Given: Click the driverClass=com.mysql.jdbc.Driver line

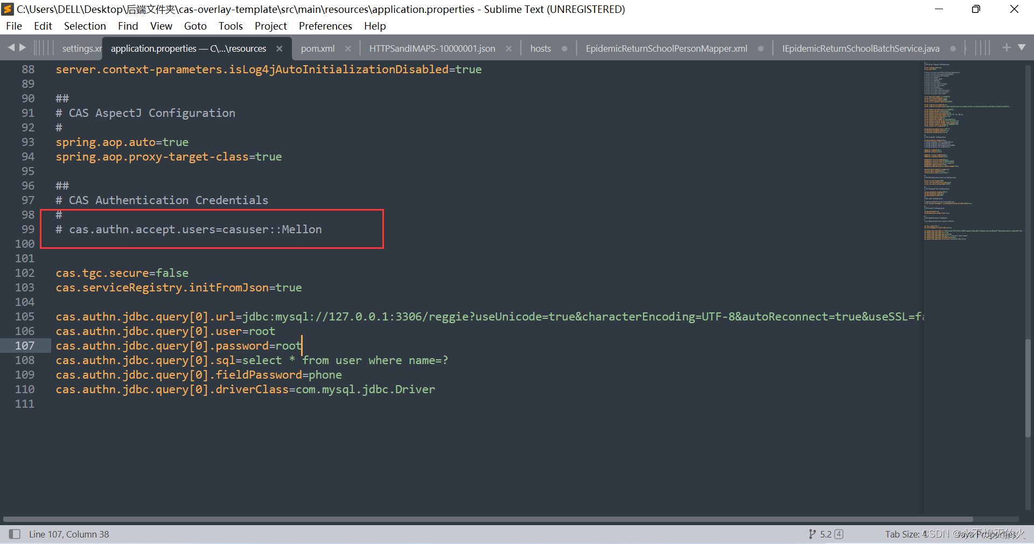Looking at the screenshot, I should pos(245,389).
